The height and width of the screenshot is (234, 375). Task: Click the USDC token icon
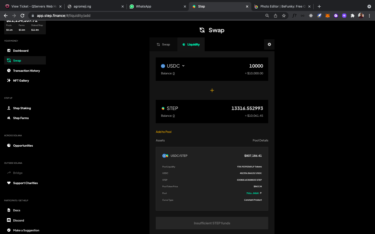click(x=163, y=66)
